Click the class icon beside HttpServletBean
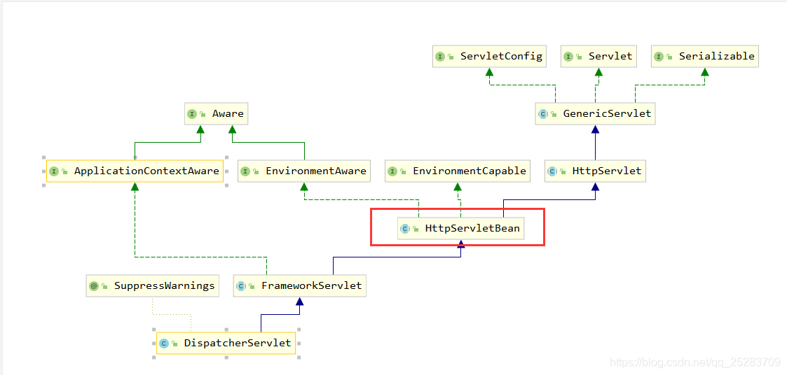787x375 pixels. point(405,229)
